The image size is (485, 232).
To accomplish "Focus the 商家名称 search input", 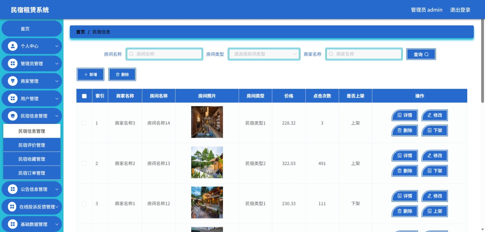I will click(x=364, y=54).
